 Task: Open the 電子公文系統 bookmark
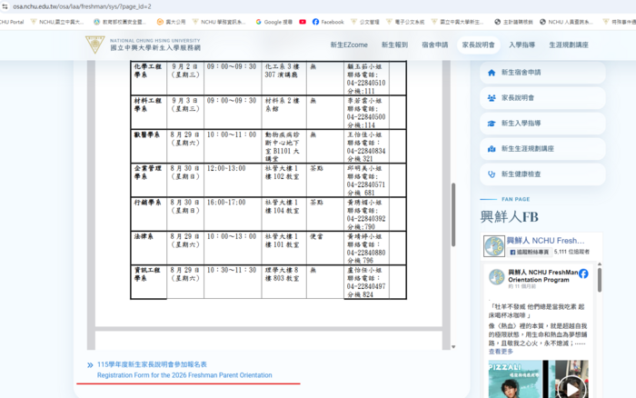405,22
